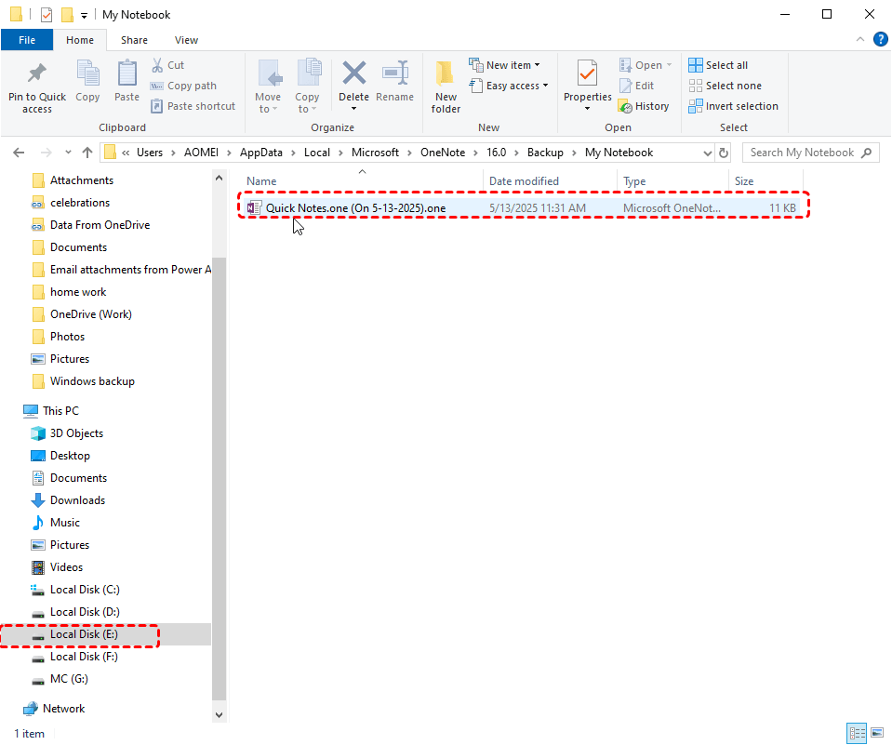The width and height of the screenshot is (892, 745).
Task: Click Backup in address breadcrumb
Action: (x=545, y=153)
